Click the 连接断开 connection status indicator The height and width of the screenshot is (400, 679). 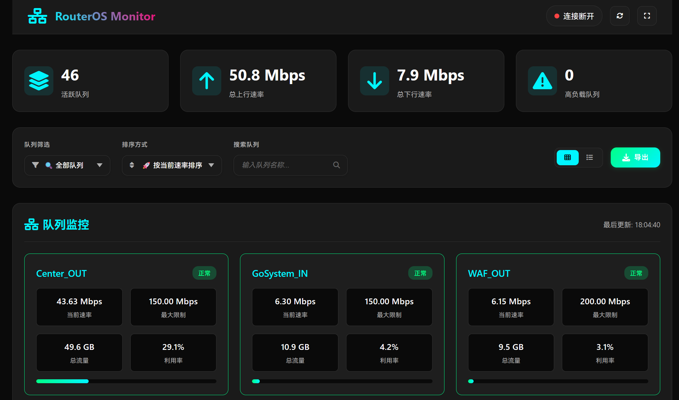coord(574,16)
